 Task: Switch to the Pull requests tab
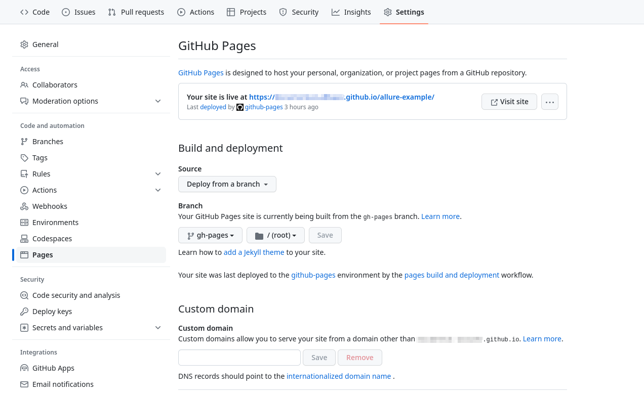[x=136, y=12]
